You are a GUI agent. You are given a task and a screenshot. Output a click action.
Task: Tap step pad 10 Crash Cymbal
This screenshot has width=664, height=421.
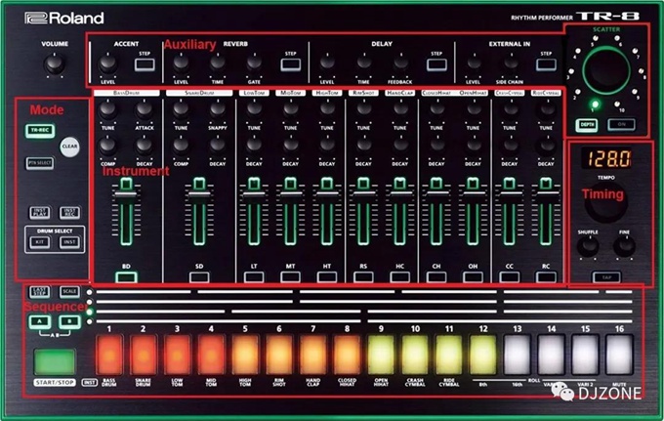(x=415, y=355)
